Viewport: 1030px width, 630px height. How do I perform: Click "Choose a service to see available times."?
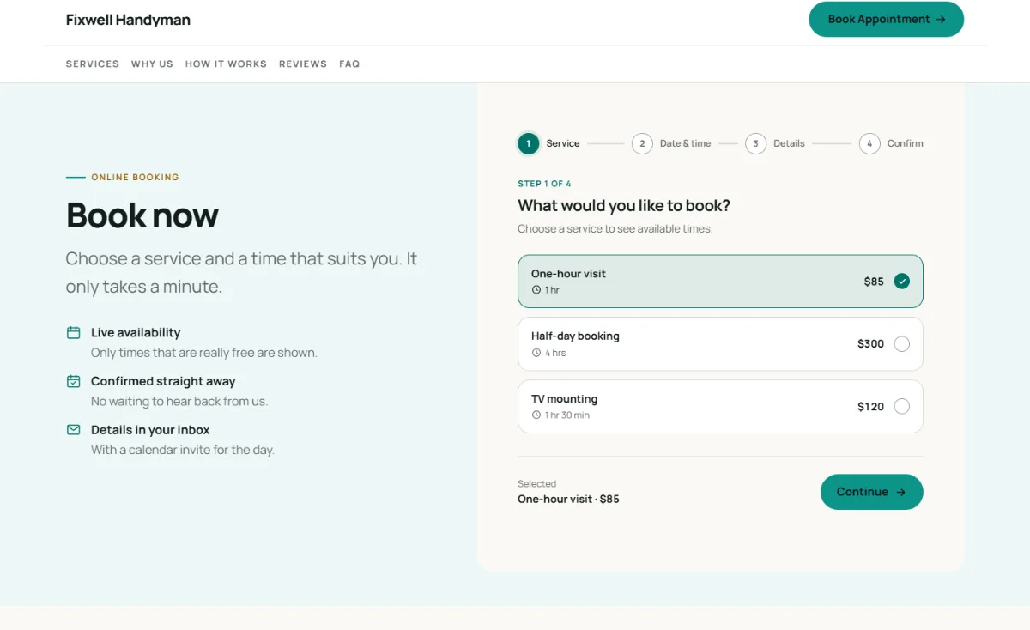tap(615, 229)
